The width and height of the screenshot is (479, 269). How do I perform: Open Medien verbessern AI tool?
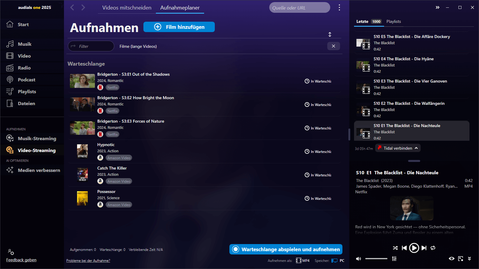(x=33, y=170)
